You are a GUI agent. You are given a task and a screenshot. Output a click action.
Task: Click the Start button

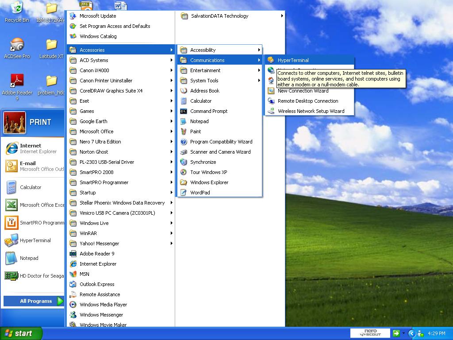coord(21,333)
